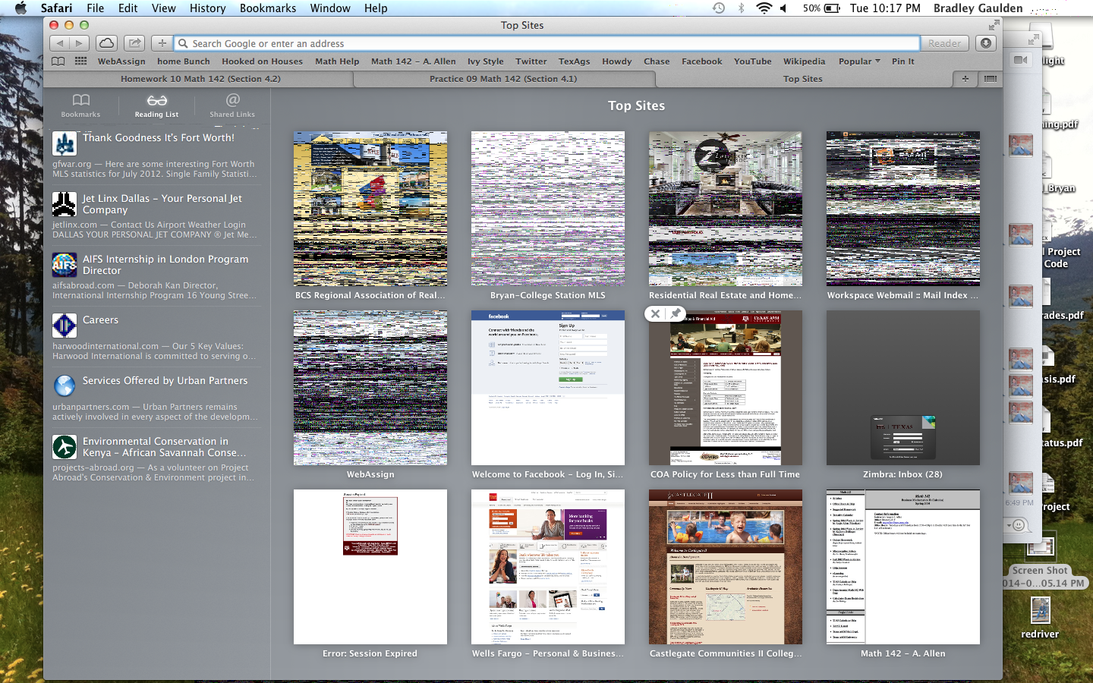Open the Error: Session Expired thumbnail
This screenshot has height=683, width=1093.
tap(370, 567)
